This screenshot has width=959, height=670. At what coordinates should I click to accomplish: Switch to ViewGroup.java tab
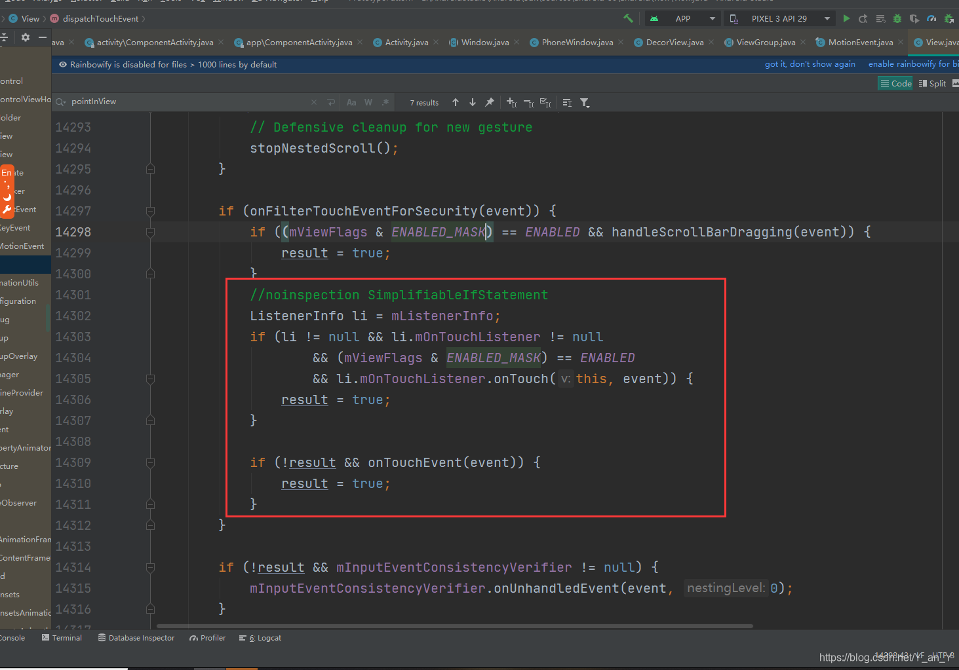tap(766, 43)
